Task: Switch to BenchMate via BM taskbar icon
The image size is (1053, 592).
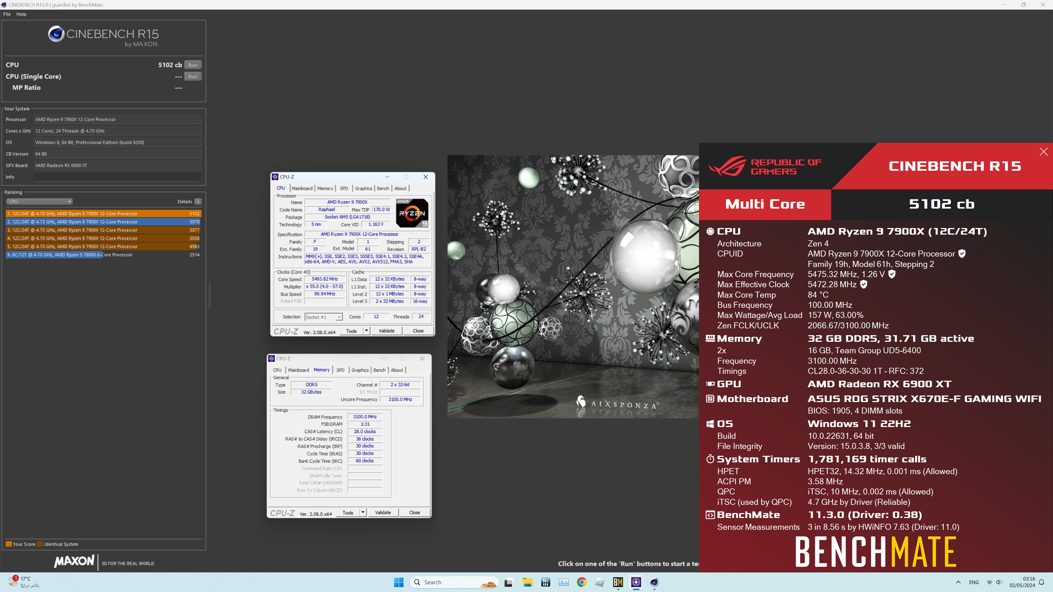Action: [x=618, y=582]
